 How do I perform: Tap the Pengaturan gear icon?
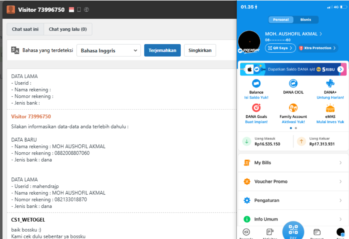247,200
